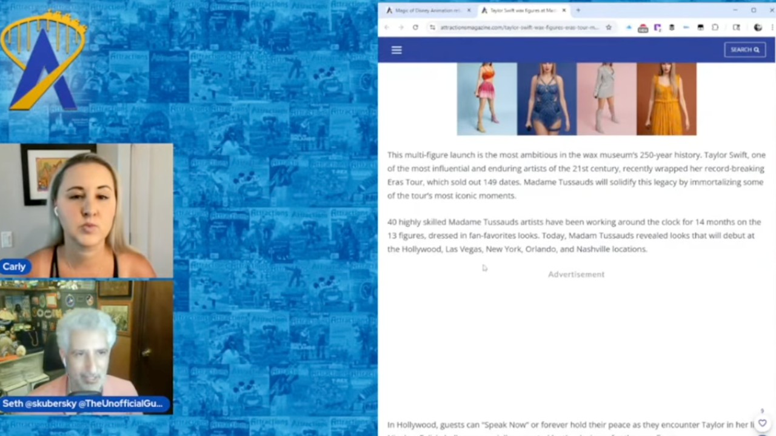Viewport: 776px width, 436px height.
Task: Click the reload page icon
Action: [x=415, y=27]
